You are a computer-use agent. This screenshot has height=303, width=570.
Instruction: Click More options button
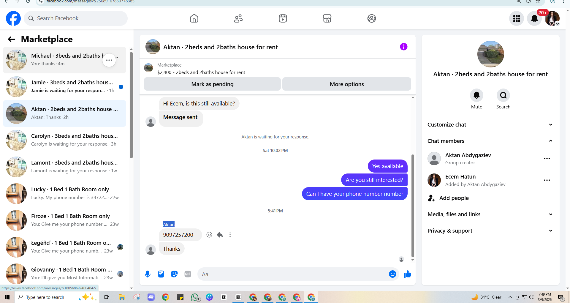(x=347, y=84)
